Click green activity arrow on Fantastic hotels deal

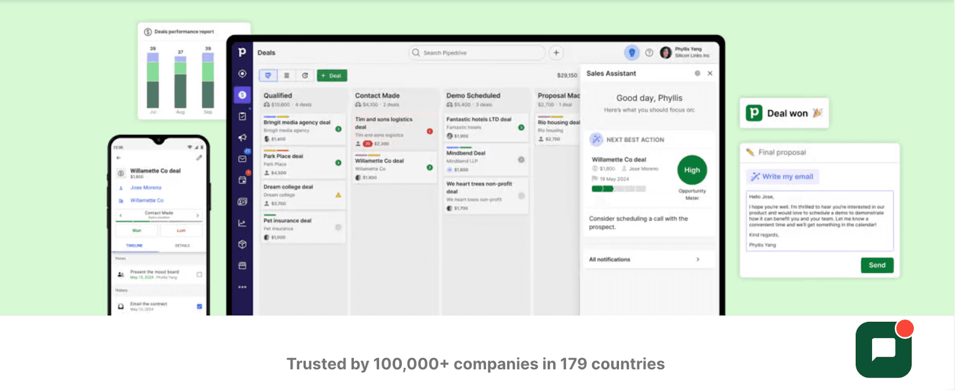pyautogui.click(x=521, y=127)
